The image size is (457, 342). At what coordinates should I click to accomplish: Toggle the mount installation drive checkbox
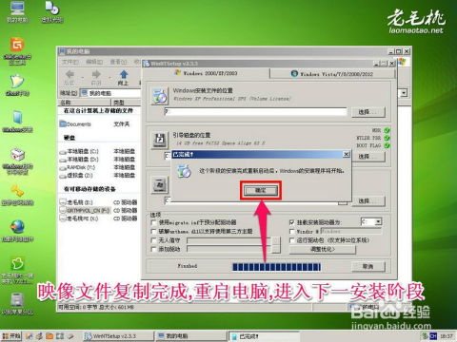pos(292,222)
